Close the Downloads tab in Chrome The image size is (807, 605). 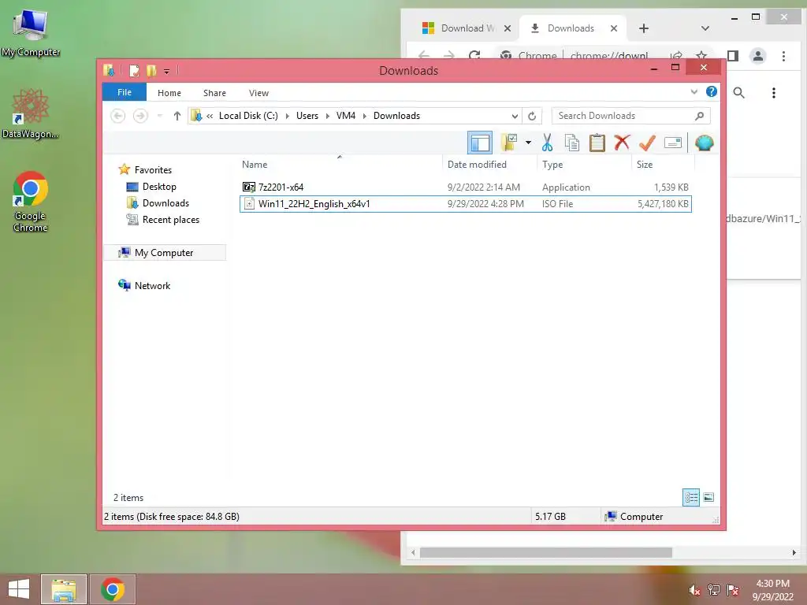(613, 28)
